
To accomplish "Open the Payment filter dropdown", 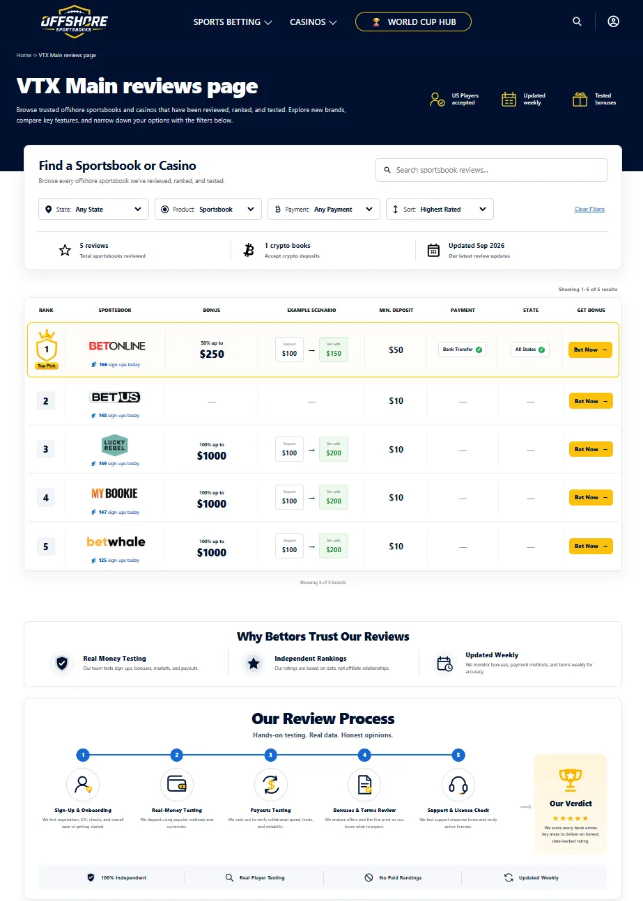I will click(x=324, y=209).
